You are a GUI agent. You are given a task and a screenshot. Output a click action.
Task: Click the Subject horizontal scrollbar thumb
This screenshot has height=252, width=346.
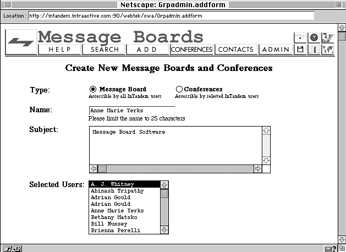(102, 168)
